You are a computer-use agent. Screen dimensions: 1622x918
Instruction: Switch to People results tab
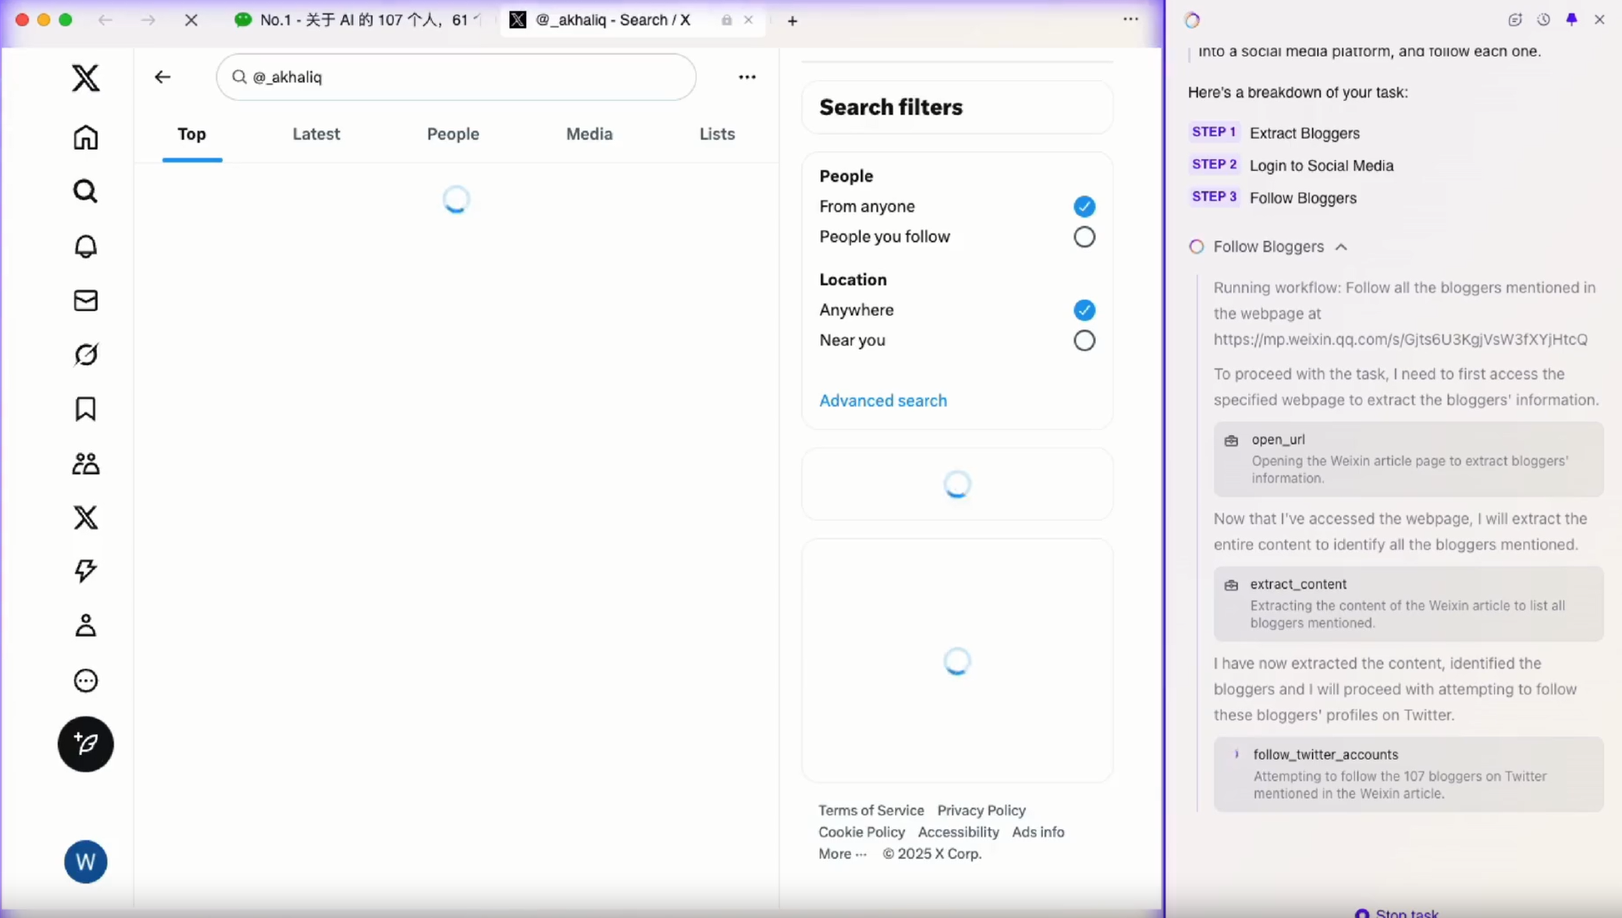pyautogui.click(x=453, y=134)
